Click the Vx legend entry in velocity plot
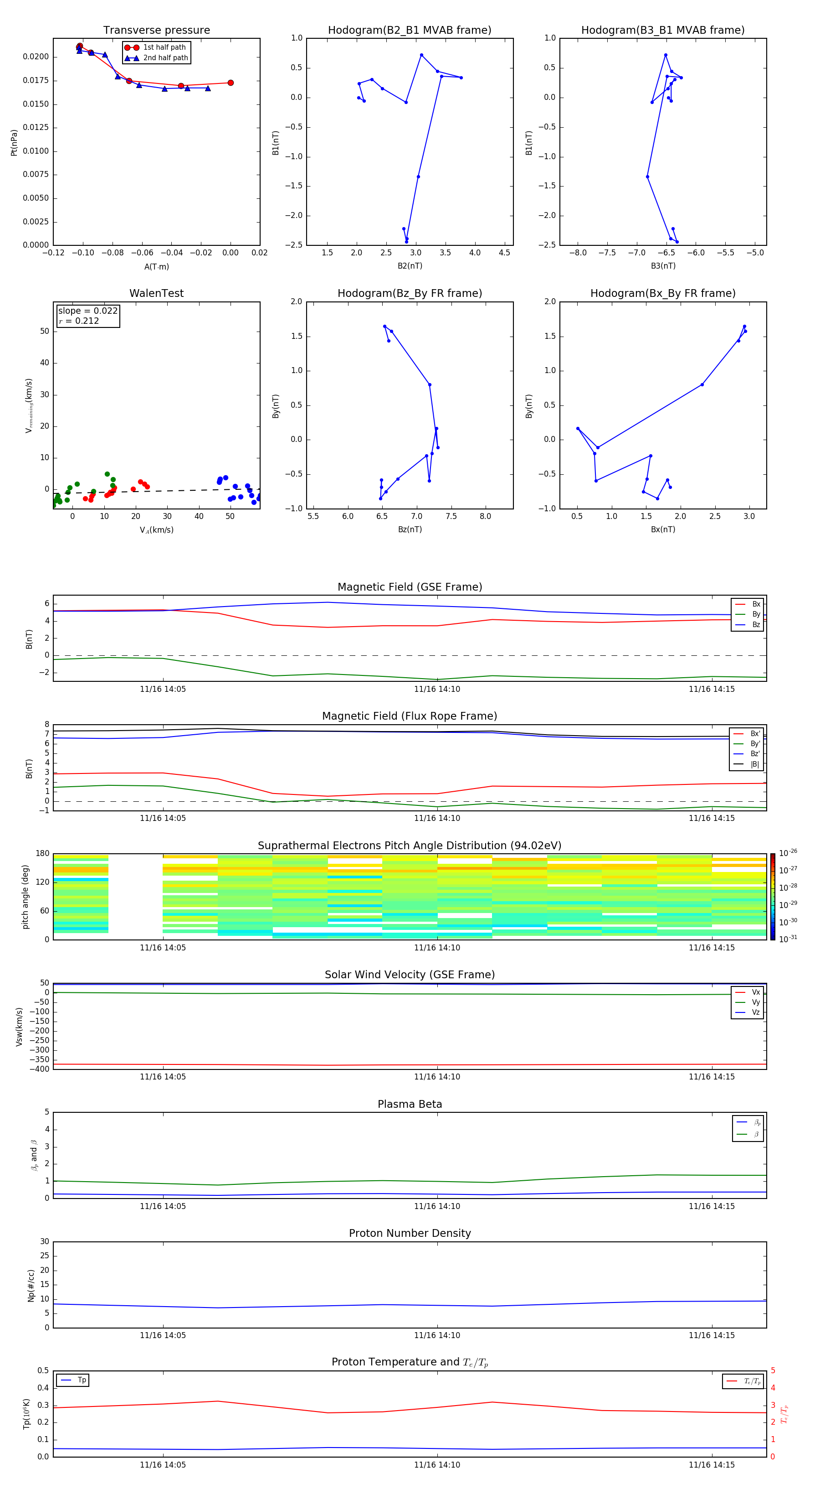 click(748, 992)
